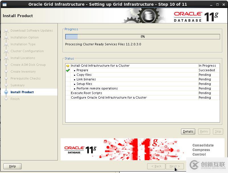This screenshot has height=173, width=228.
Task: Select the Install Product step label
Action: [x=22, y=92]
